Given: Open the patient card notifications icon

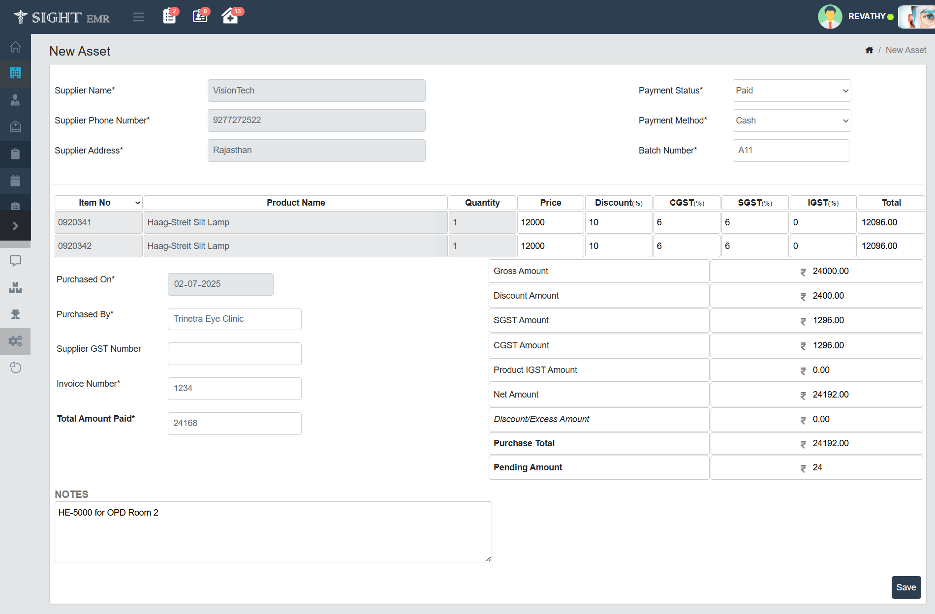Looking at the screenshot, I should (200, 16).
